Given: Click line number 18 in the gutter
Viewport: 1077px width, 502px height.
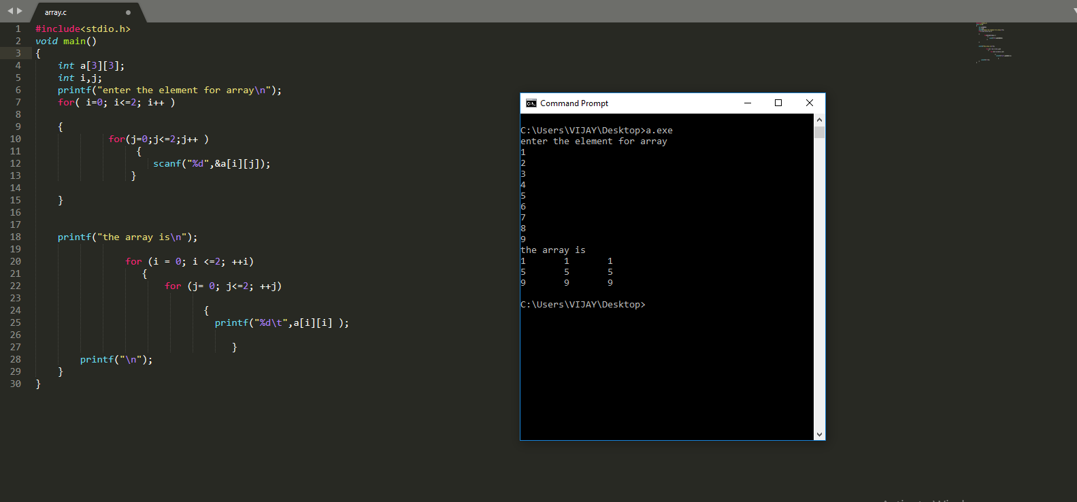Looking at the screenshot, I should tap(16, 237).
